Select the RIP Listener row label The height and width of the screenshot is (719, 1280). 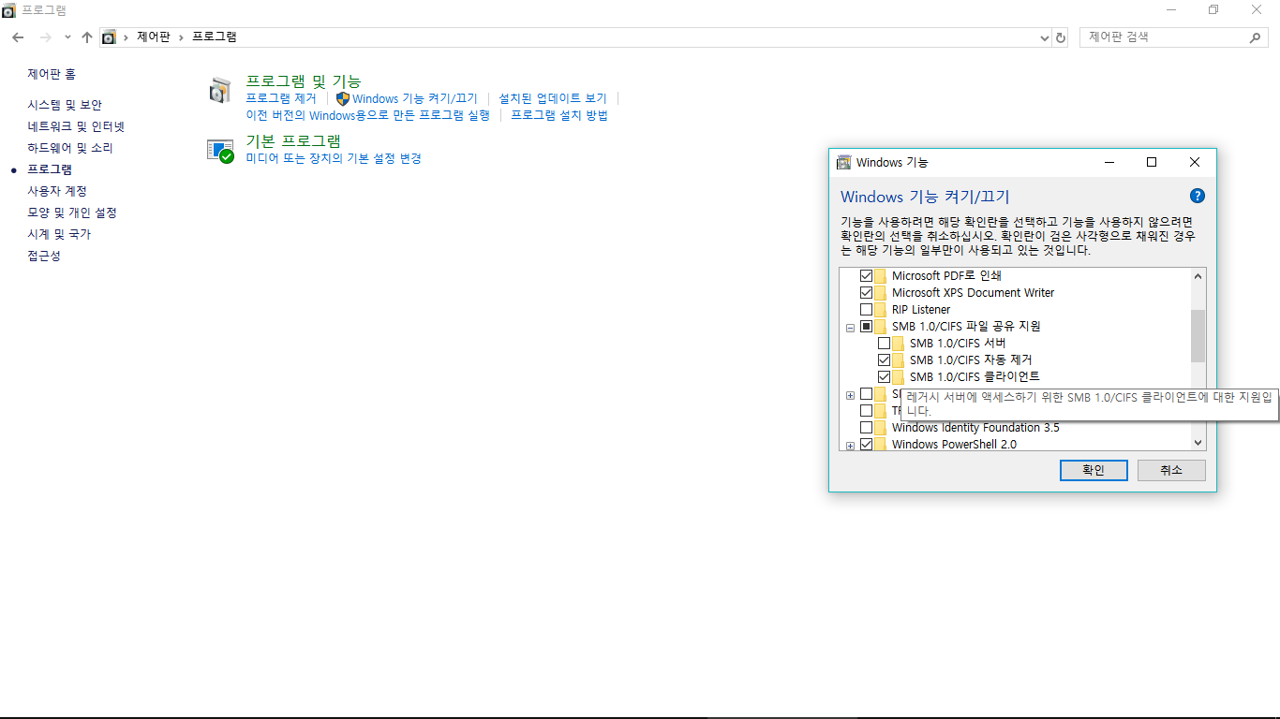tap(921, 309)
